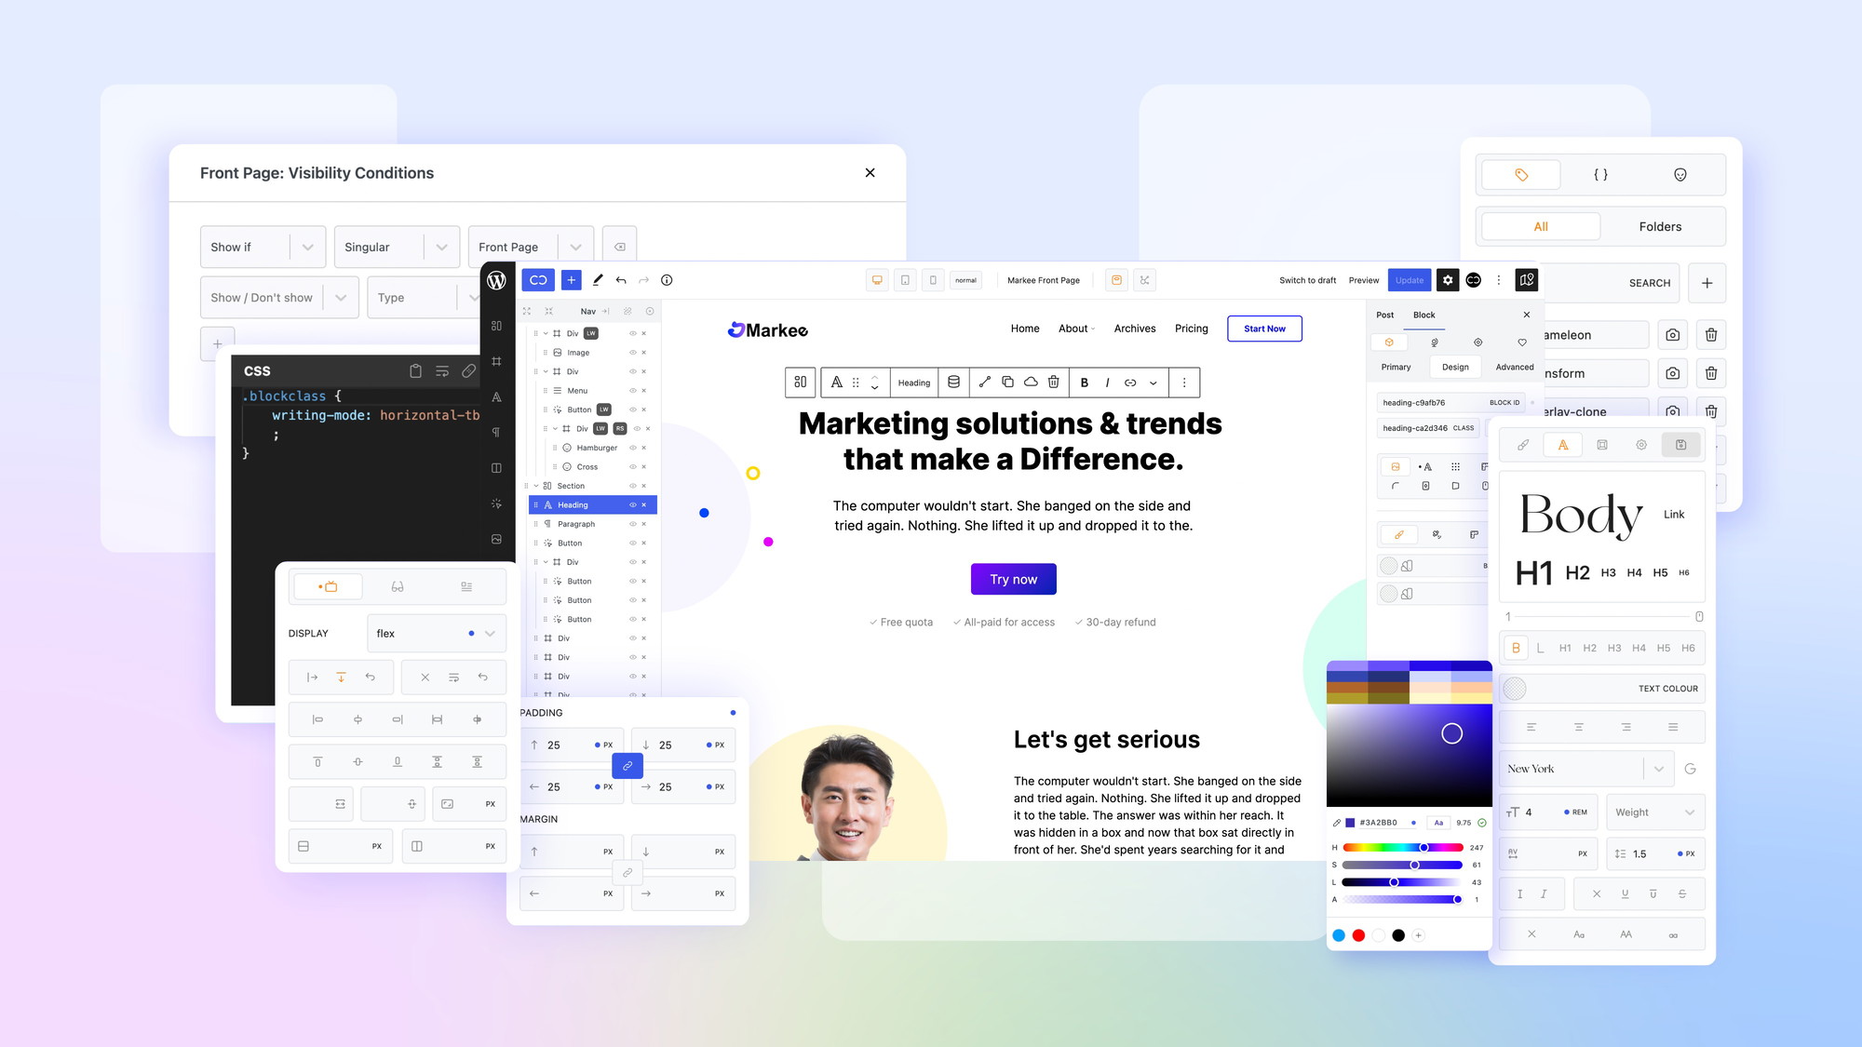1862x1047 pixels.
Task: Click the undo arrow in editor toolbar
Action: coord(621,280)
